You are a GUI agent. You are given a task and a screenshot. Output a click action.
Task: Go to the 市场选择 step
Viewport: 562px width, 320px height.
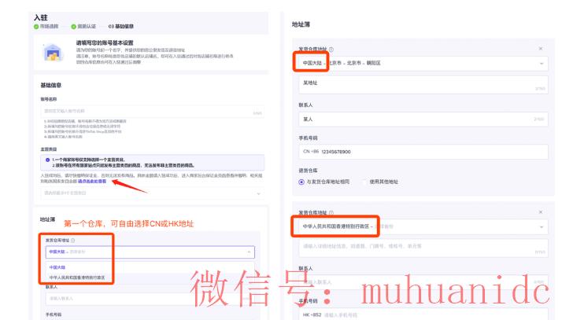tap(49, 27)
